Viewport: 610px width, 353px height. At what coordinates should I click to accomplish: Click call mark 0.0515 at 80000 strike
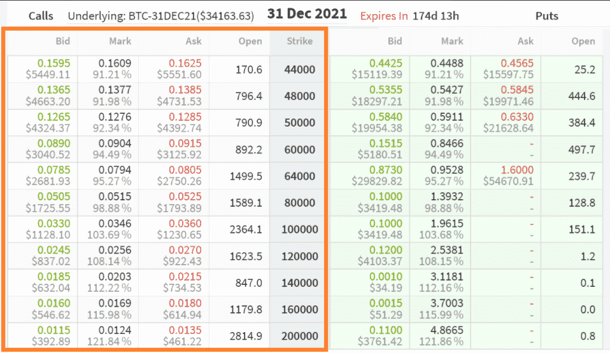pyautogui.click(x=115, y=197)
